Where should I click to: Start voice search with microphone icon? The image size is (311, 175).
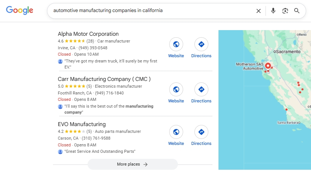(273, 11)
